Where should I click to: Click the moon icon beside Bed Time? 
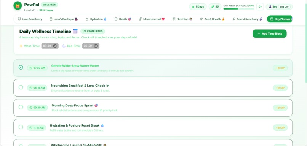point(64,46)
